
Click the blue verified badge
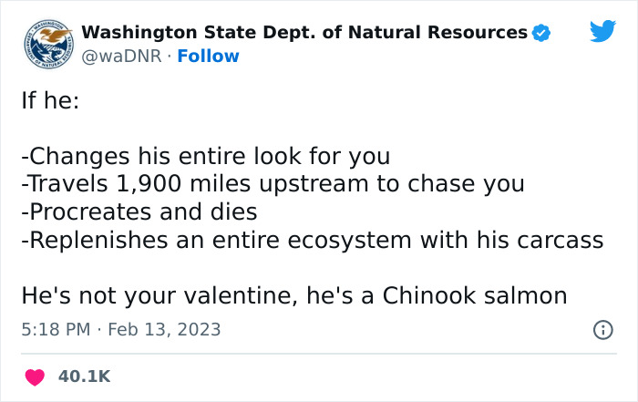point(541,33)
